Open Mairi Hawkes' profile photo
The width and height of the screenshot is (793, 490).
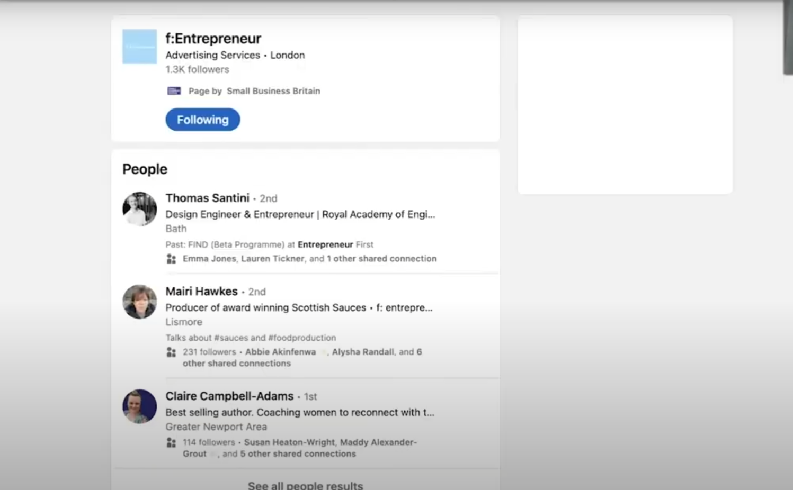point(139,302)
